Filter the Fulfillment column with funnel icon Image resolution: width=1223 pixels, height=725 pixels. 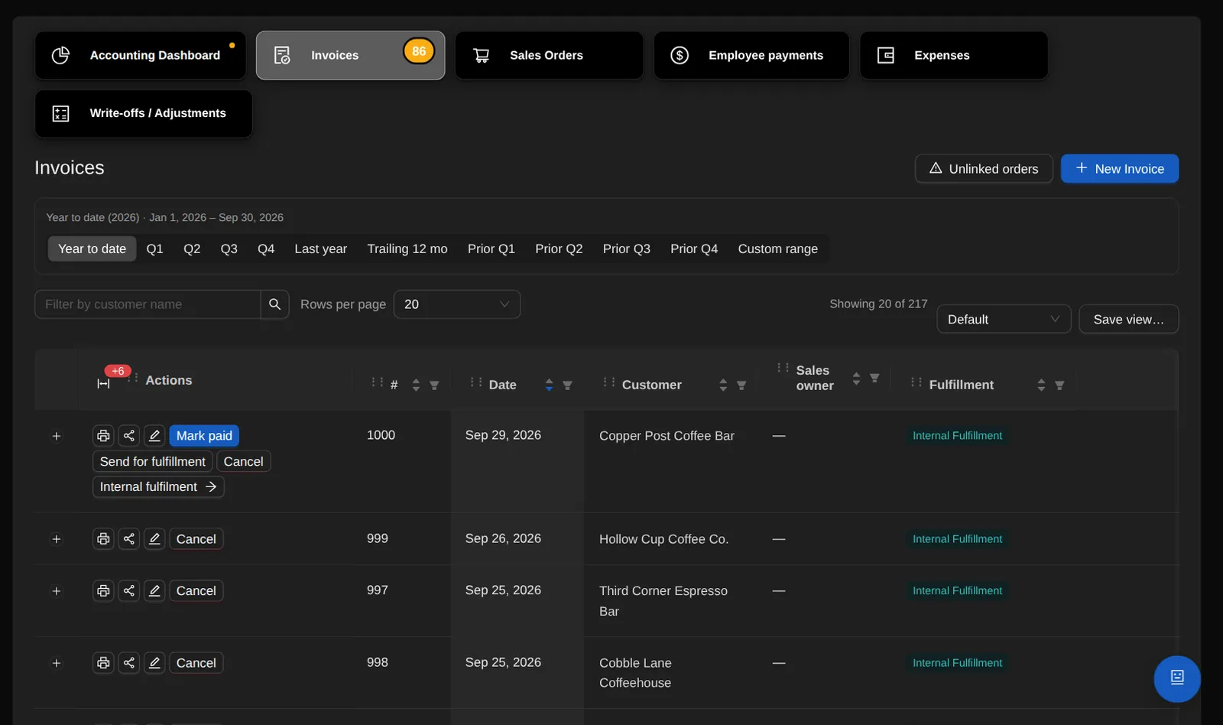(x=1059, y=385)
